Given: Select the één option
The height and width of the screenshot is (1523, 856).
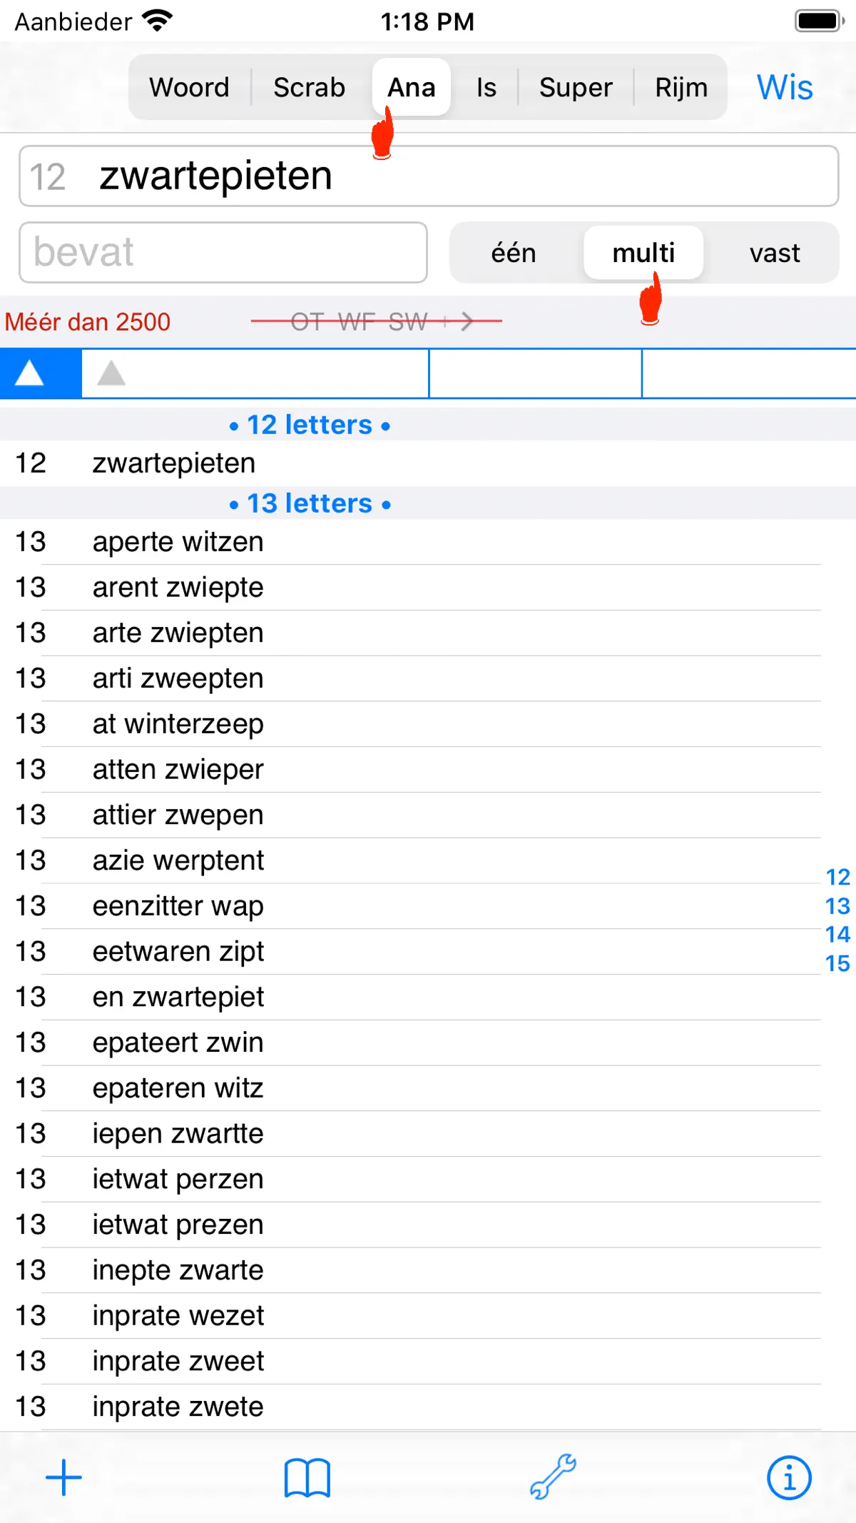Looking at the screenshot, I should pyautogui.click(x=514, y=253).
